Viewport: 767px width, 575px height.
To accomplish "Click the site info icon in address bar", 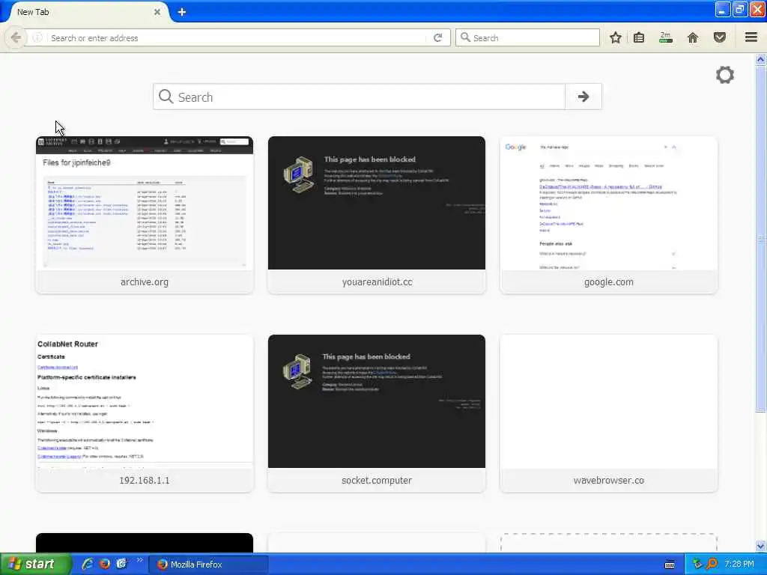I will tap(37, 37).
